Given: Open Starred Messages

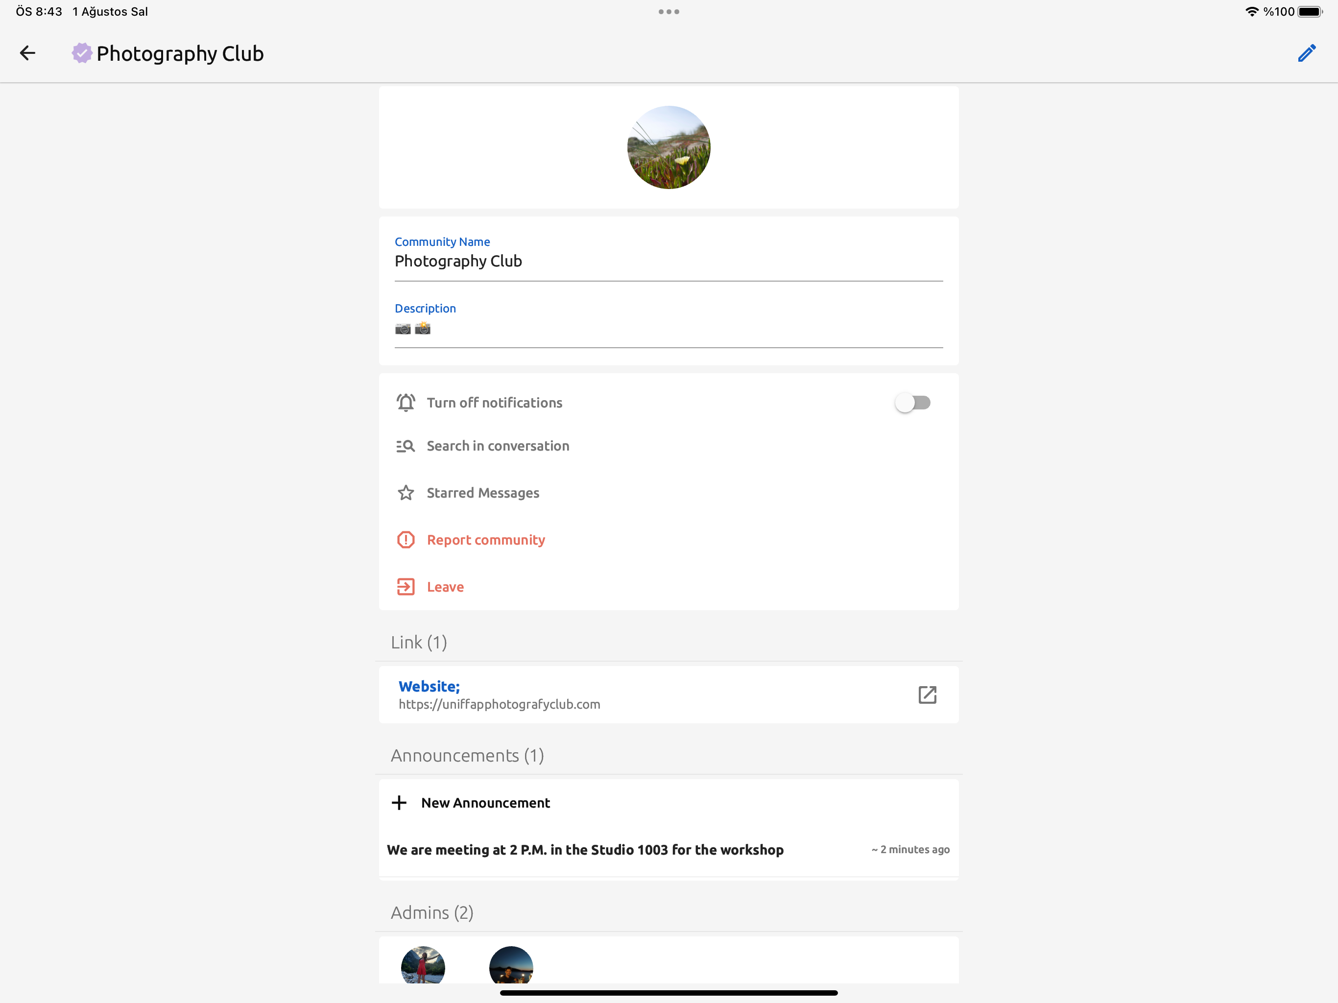Looking at the screenshot, I should coord(669,493).
